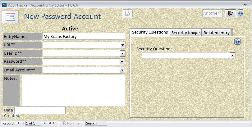Open the Email Account dropdown list
The image size is (252, 127).
point(122,70)
